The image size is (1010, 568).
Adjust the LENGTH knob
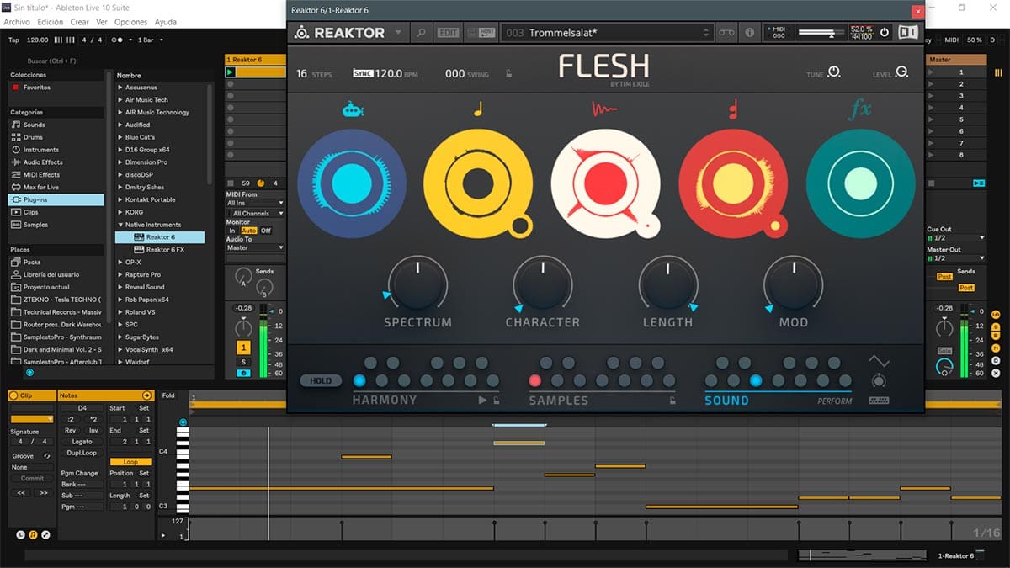[x=668, y=284]
